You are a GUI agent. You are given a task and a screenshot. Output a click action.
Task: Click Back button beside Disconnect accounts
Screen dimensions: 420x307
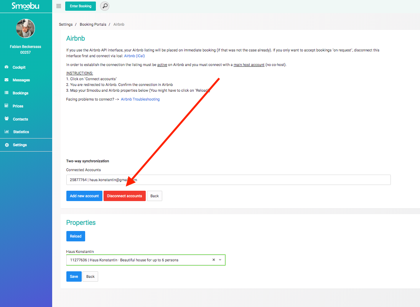click(x=155, y=196)
